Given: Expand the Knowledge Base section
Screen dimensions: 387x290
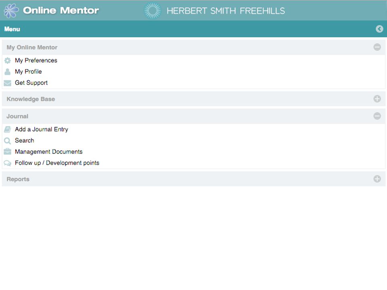Looking at the screenshot, I should pos(377,99).
